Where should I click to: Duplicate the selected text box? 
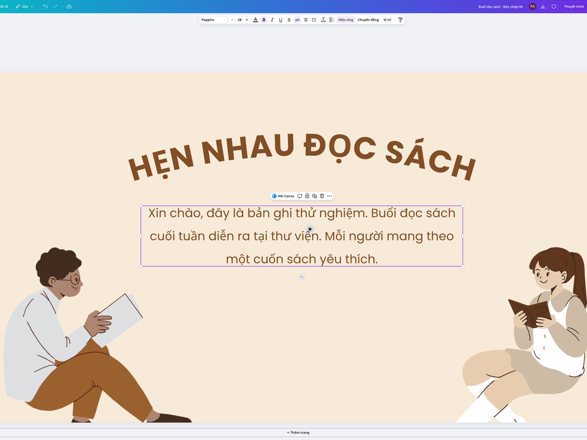point(314,196)
